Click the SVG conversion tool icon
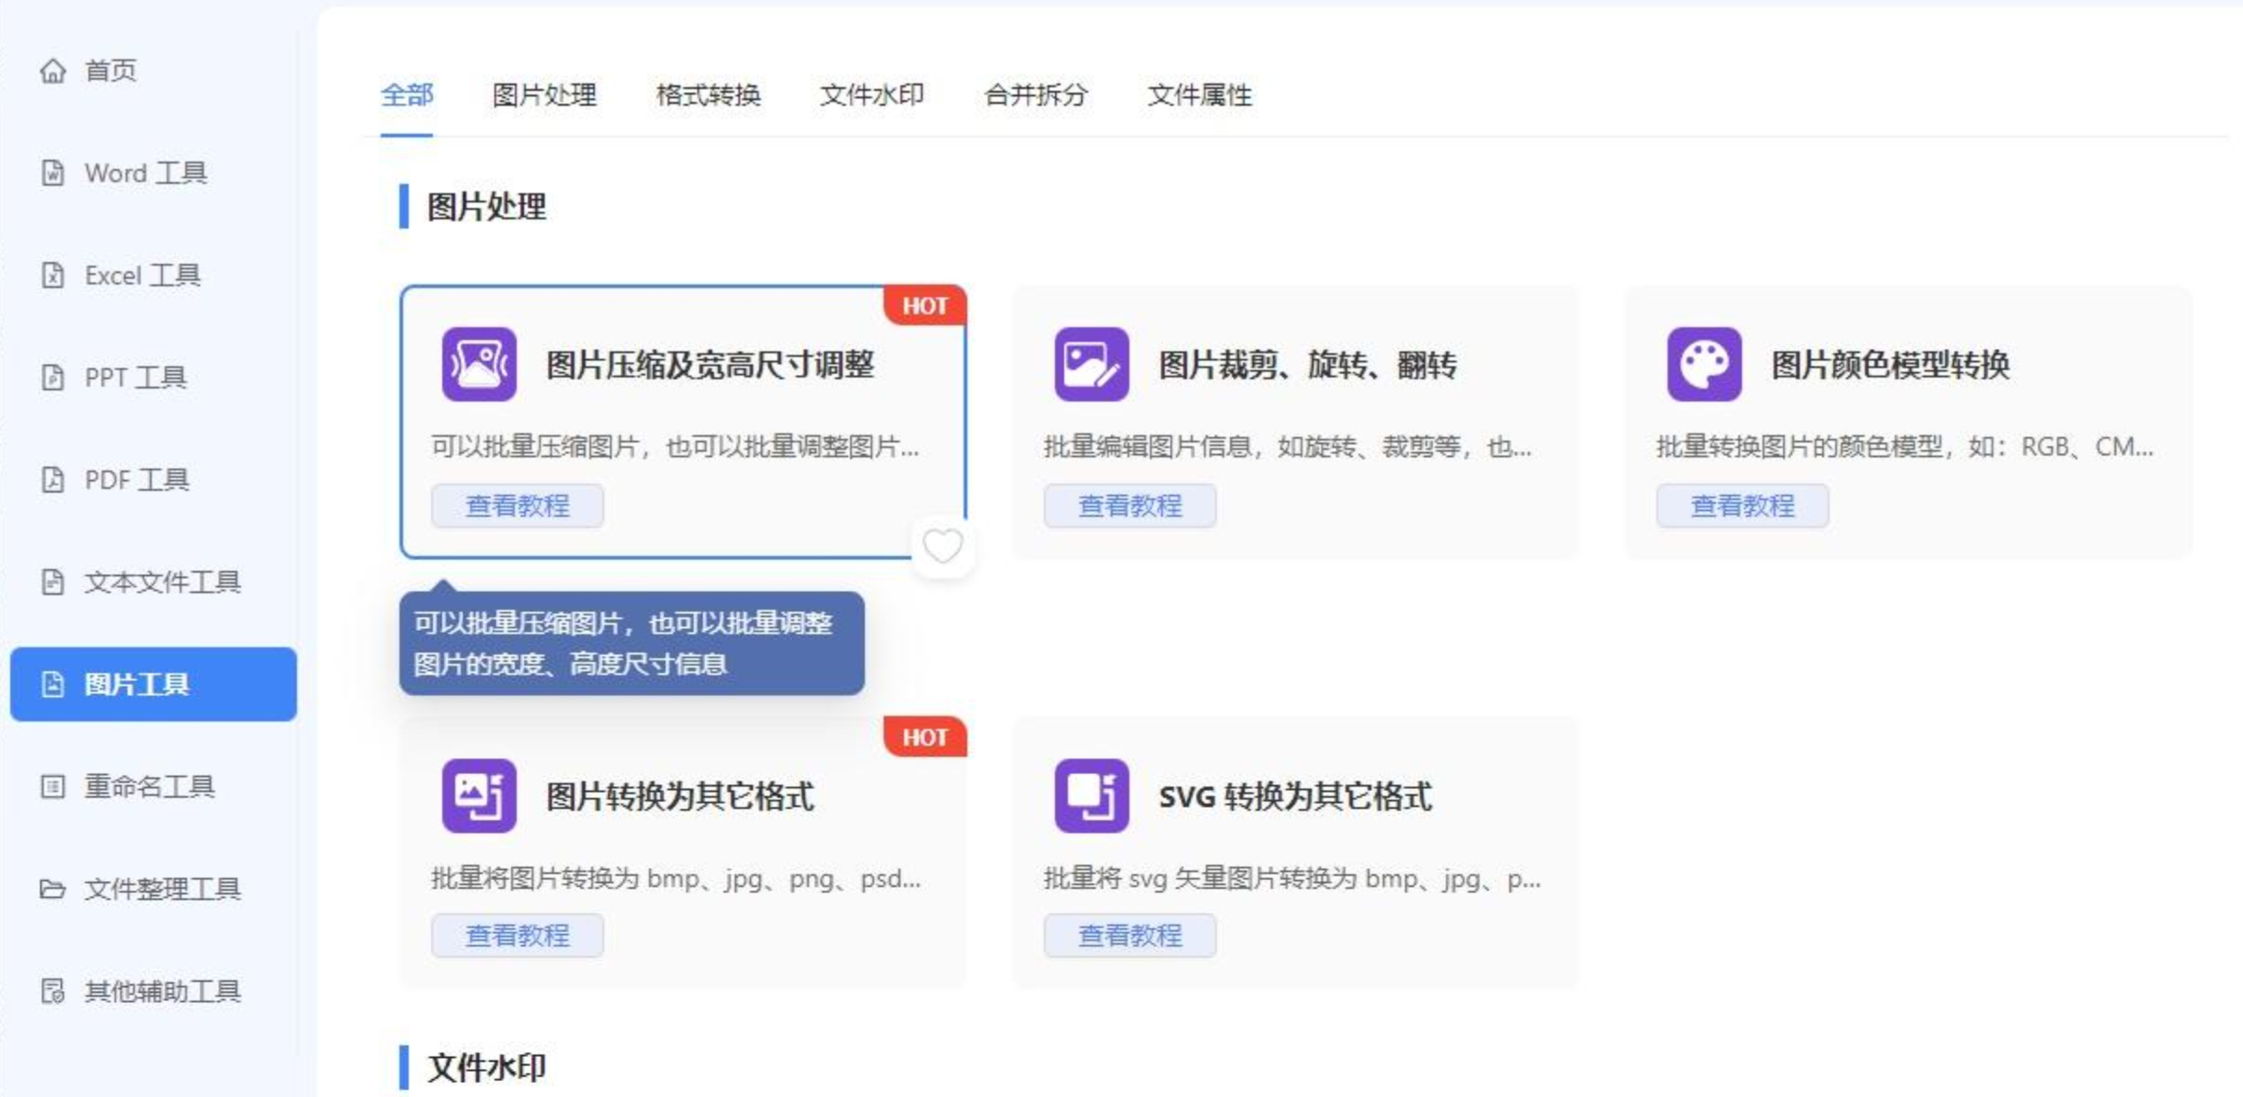Viewport: 2243px width, 1097px height. (x=1091, y=796)
